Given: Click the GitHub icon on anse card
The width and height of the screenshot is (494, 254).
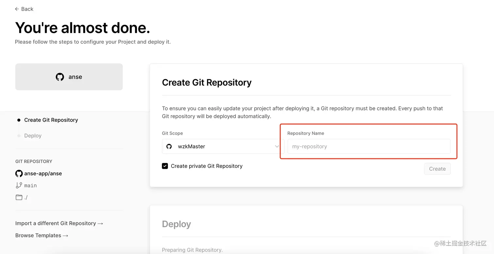Looking at the screenshot, I should pos(60,77).
